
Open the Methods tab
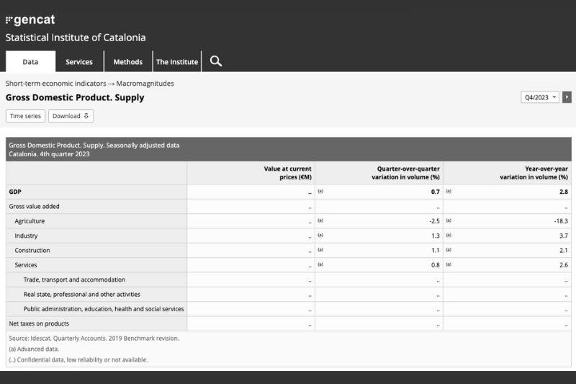(x=128, y=62)
